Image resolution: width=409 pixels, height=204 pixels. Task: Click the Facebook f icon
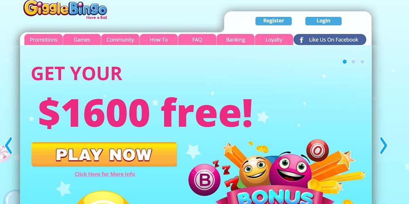(x=301, y=40)
